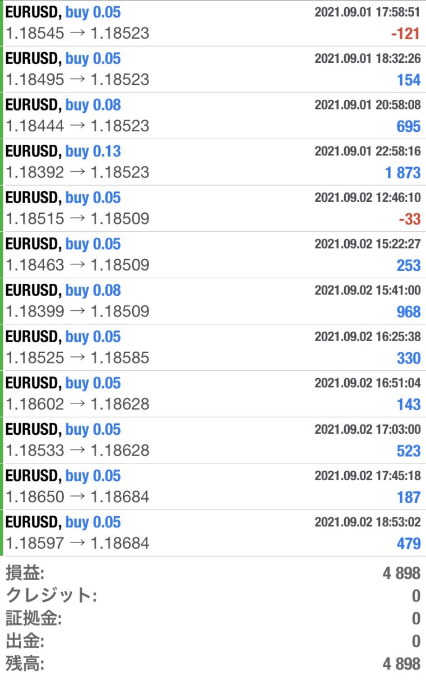Click the 損益 total value 4 898
The width and height of the screenshot is (426, 680).
401,573
